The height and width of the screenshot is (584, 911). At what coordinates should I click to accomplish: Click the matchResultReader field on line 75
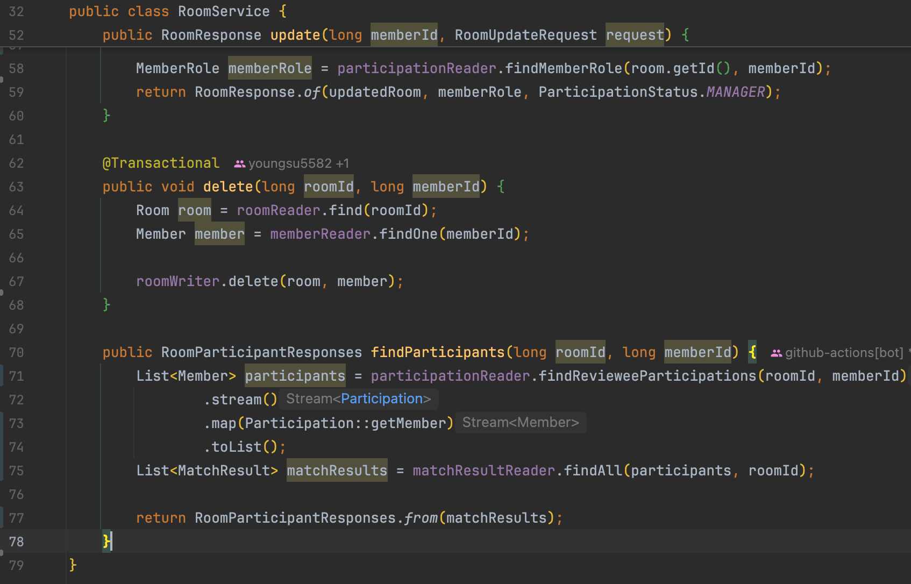click(x=483, y=471)
